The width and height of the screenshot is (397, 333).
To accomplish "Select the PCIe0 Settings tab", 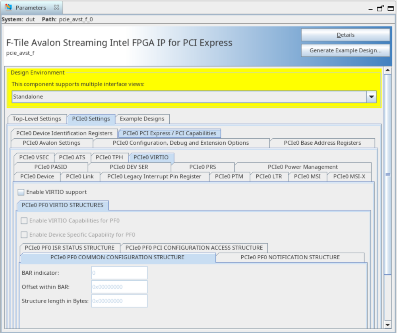I will 91,119.
